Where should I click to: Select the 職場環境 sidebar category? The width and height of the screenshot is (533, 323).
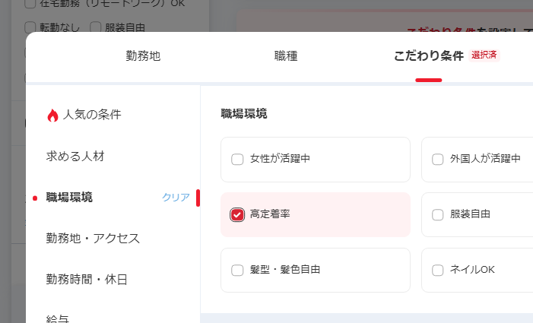(x=70, y=198)
